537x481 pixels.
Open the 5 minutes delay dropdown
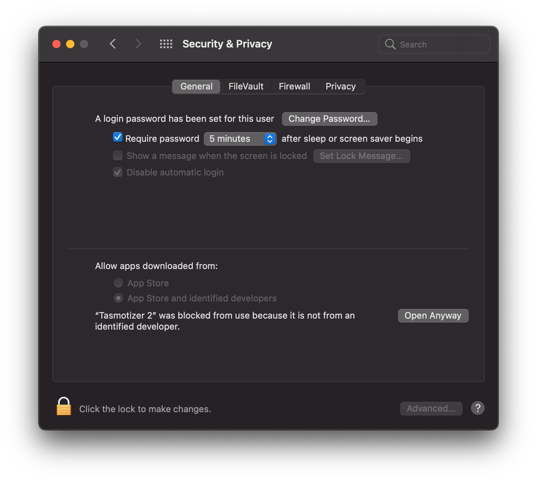click(240, 139)
